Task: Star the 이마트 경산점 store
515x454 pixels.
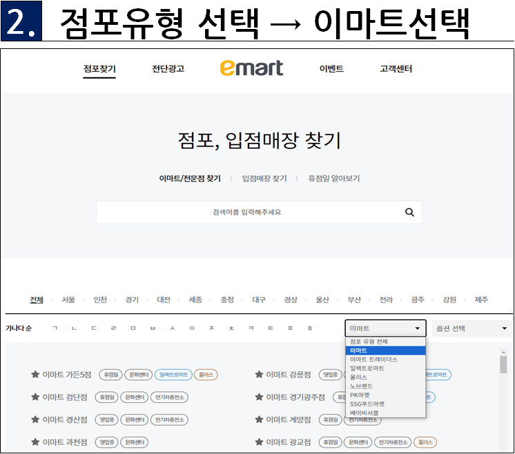Action: point(35,420)
